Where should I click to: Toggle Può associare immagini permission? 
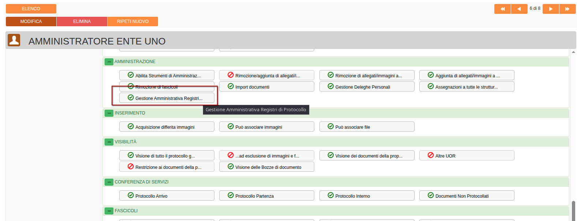tap(266, 127)
